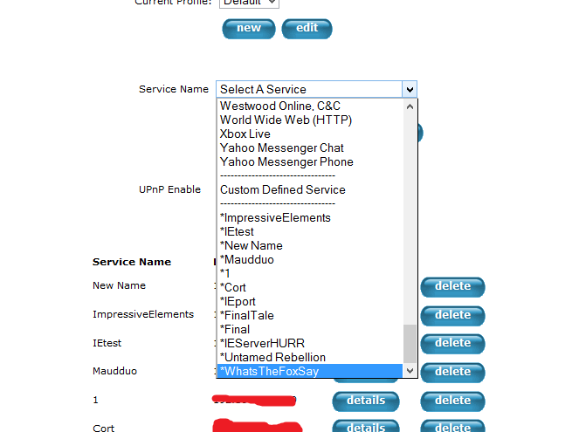Click the new profile button
The height and width of the screenshot is (432, 572).
click(x=249, y=29)
